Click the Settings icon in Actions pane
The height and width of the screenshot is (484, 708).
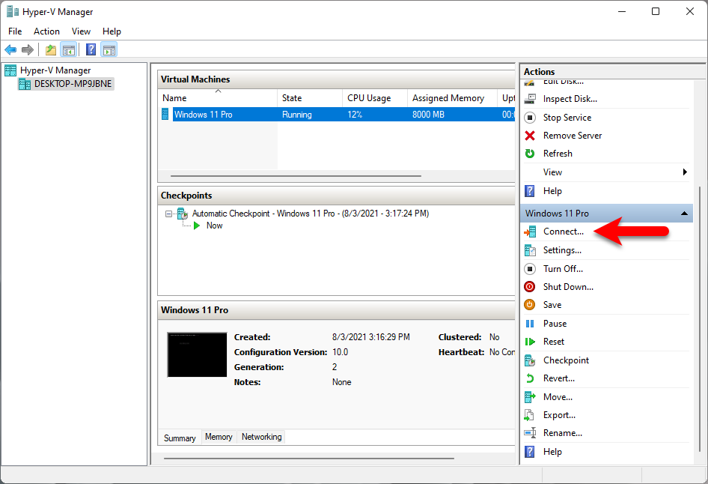coord(530,250)
